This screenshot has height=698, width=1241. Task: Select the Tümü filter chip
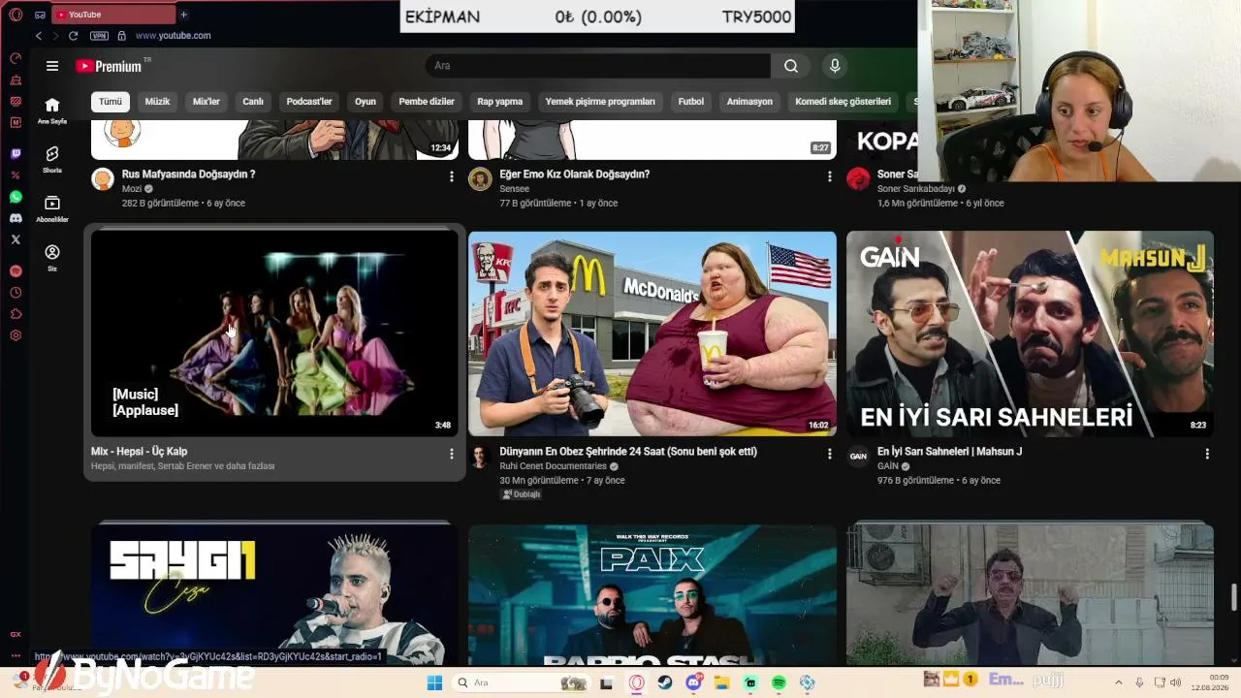coord(111,102)
